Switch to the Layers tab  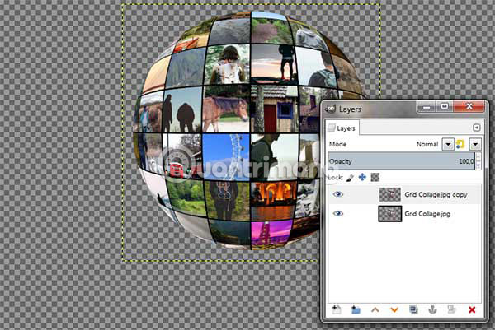[345, 128]
